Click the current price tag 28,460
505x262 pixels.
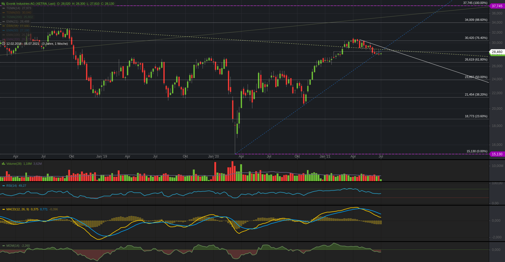click(x=497, y=52)
